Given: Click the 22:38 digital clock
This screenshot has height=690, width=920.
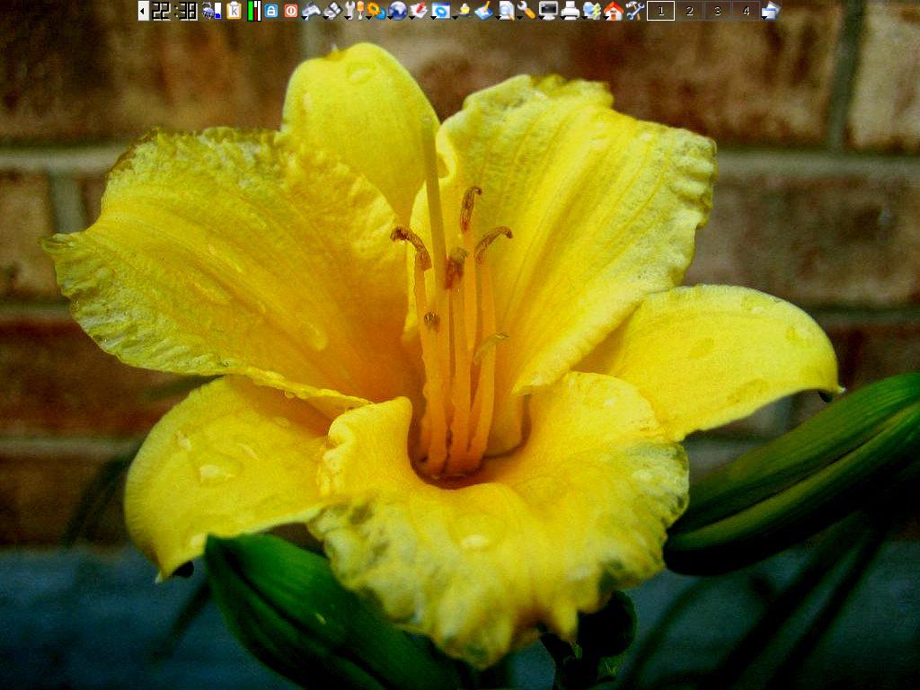Looking at the screenshot, I should [x=175, y=11].
